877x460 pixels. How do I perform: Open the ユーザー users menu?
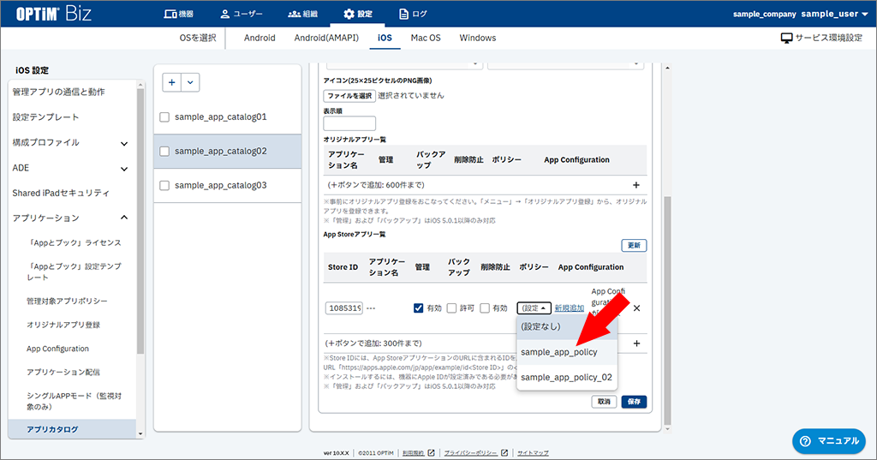click(x=241, y=14)
